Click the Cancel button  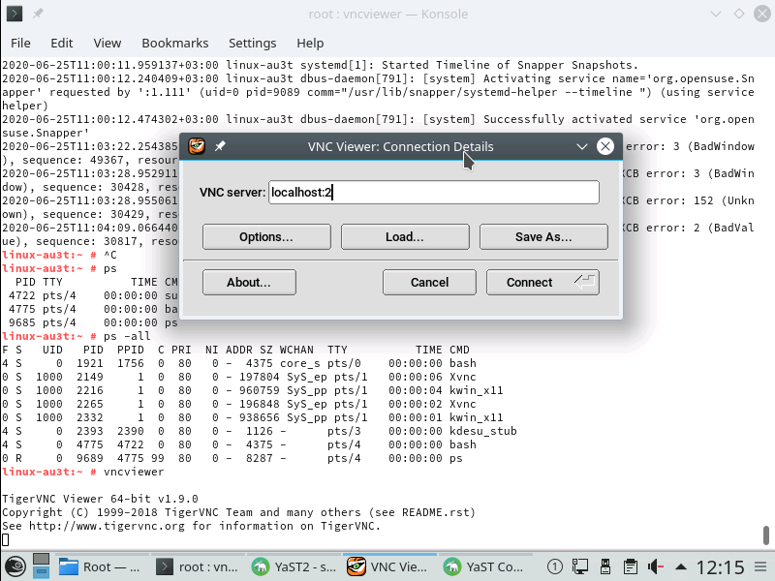pos(429,282)
